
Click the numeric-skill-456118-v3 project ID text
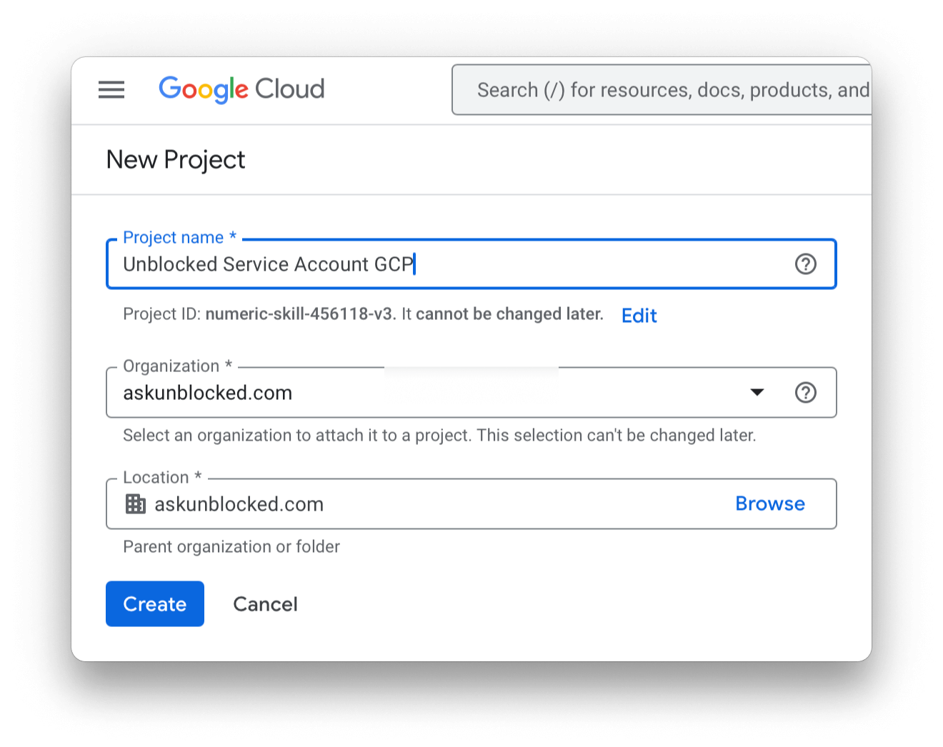(299, 314)
